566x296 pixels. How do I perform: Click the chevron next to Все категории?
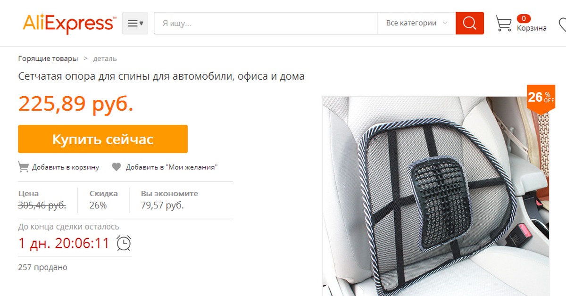tap(444, 23)
